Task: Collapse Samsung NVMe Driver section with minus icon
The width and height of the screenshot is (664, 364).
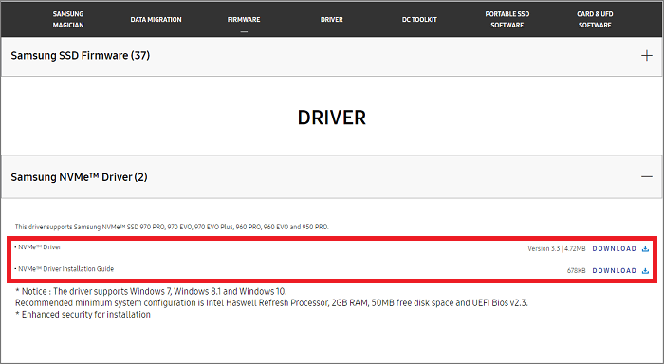Action: [x=647, y=176]
